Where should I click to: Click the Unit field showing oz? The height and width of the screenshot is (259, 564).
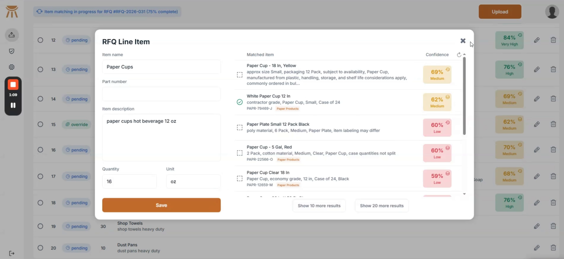point(193,181)
